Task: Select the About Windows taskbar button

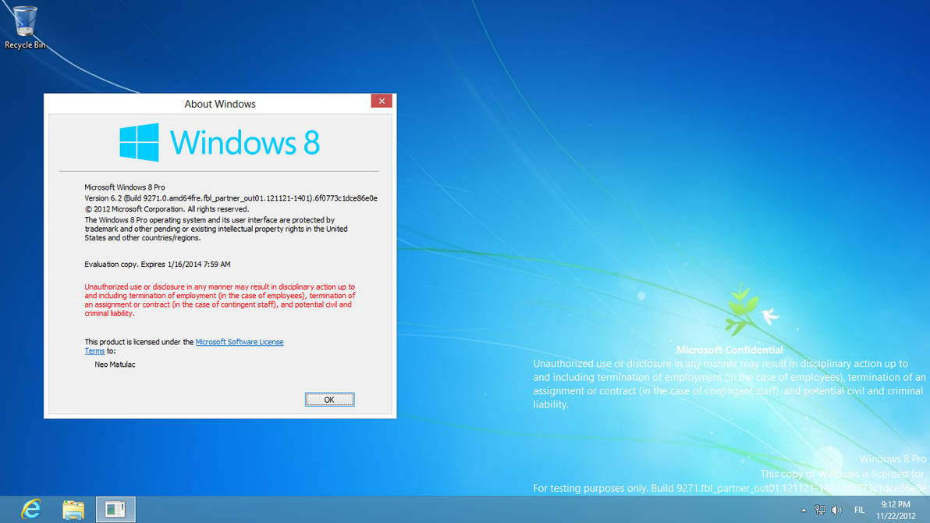Action: pos(115,510)
